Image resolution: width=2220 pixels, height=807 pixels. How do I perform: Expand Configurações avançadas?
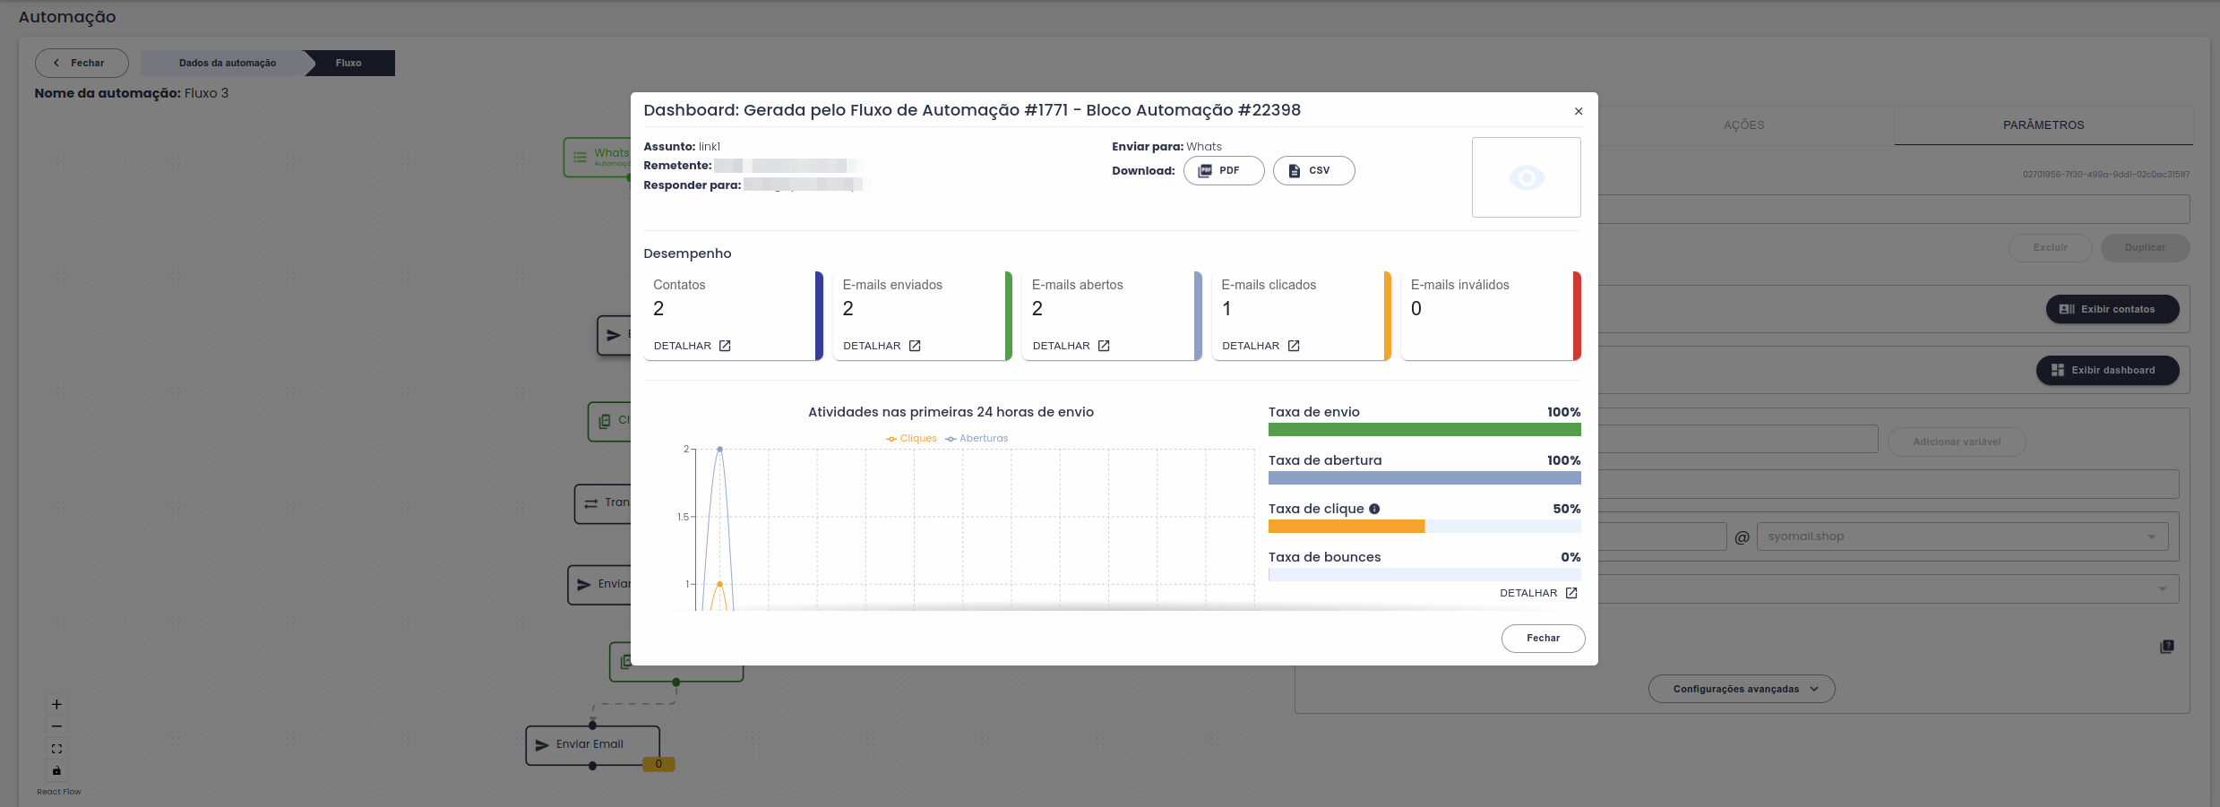pyautogui.click(x=1741, y=689)
